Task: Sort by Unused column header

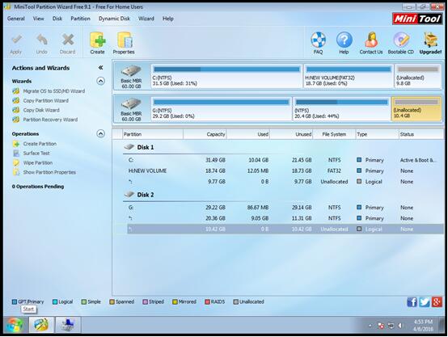Action: pyautogui.click(x=291, y=134)
